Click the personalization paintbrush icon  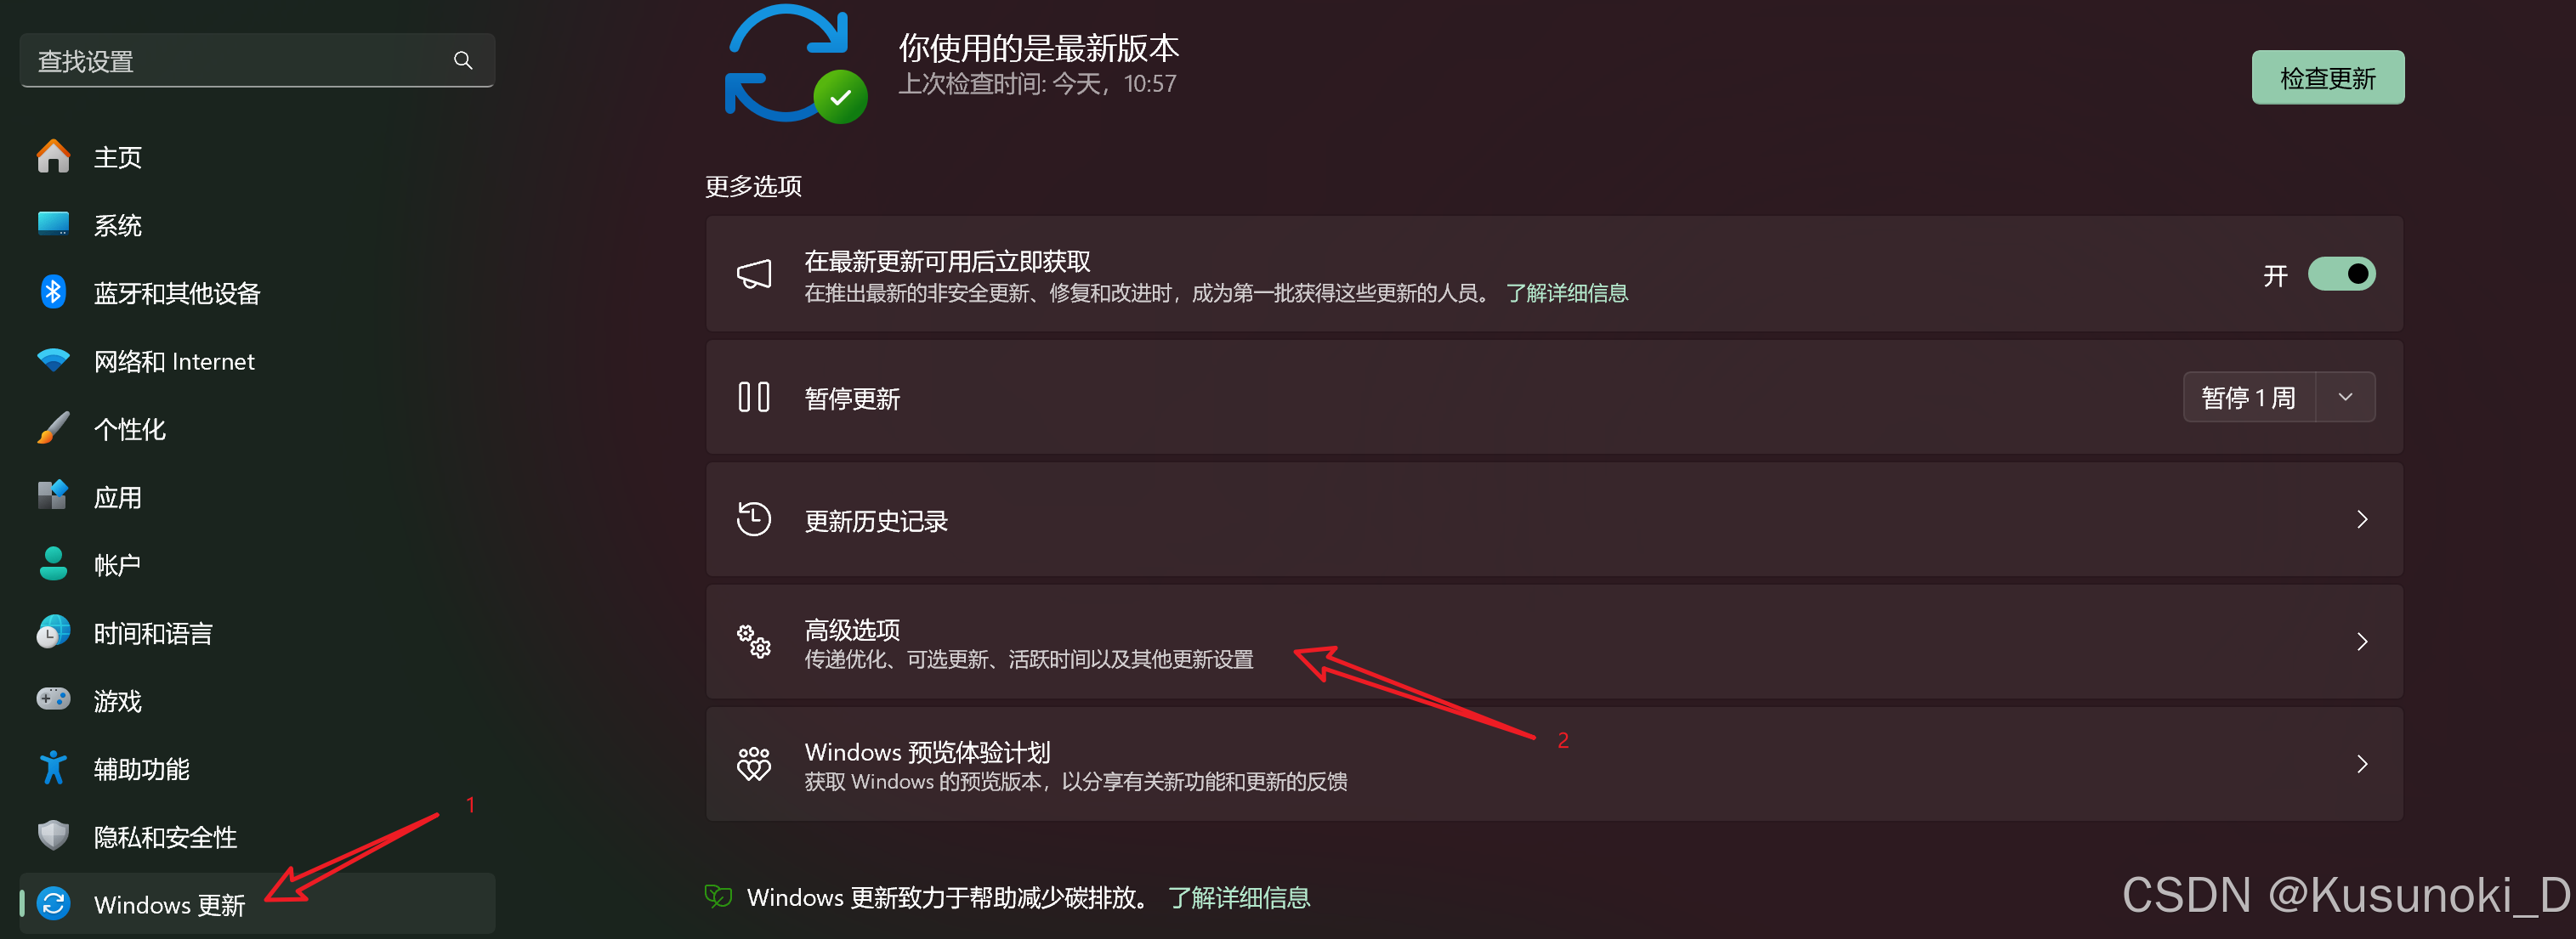pyautogui.click(x=53, y=428)
